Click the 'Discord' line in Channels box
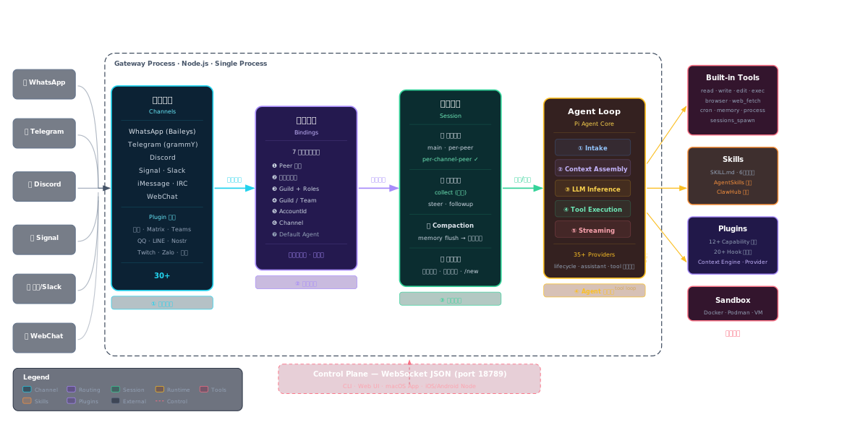 click(x=162, y=158)
